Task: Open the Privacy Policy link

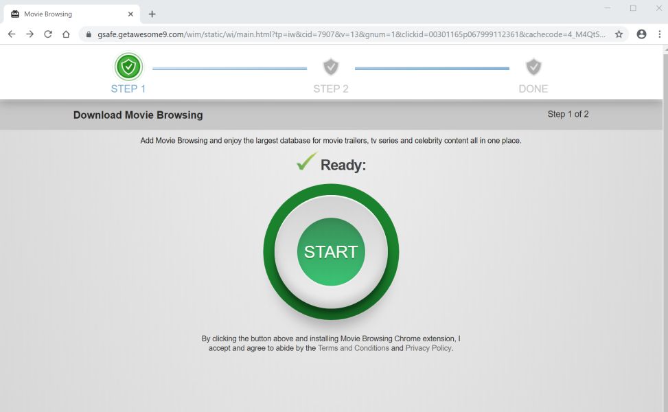Action: (x=428, y=348)
